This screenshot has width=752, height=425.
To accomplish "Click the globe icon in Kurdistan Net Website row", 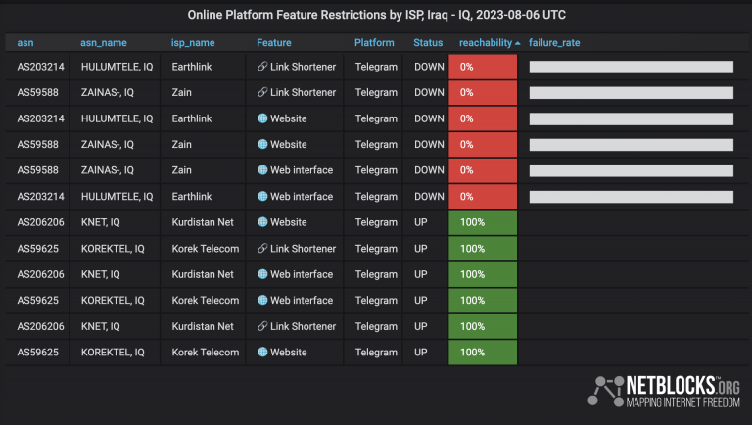I will [262, 222].
